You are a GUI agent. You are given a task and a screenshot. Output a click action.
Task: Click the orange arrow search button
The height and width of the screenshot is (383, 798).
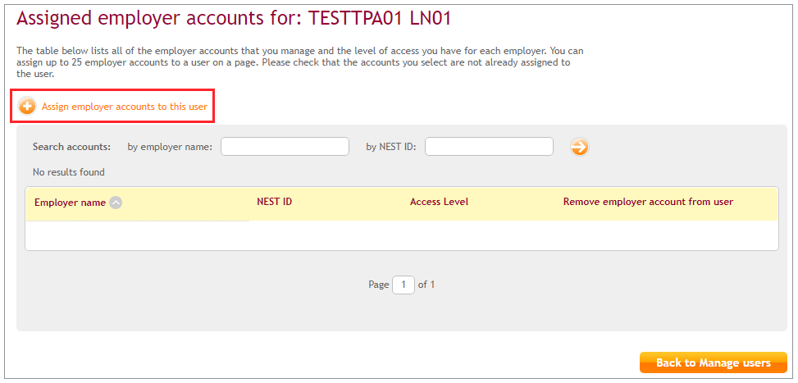coord(580,147)
